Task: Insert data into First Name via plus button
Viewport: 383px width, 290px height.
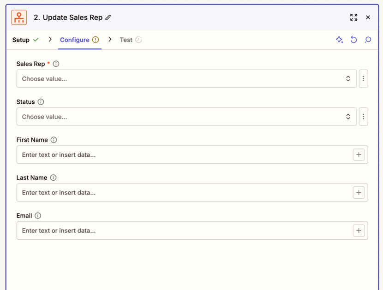Action: coord(359,154)
